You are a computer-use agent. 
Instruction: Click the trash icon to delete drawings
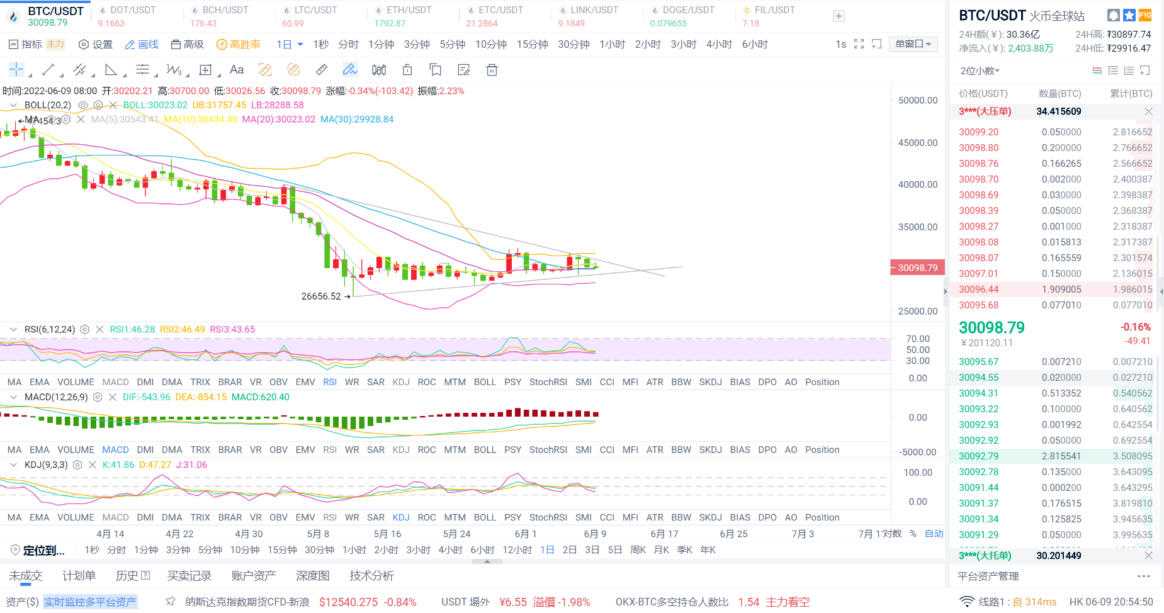(x=492, y=70)
